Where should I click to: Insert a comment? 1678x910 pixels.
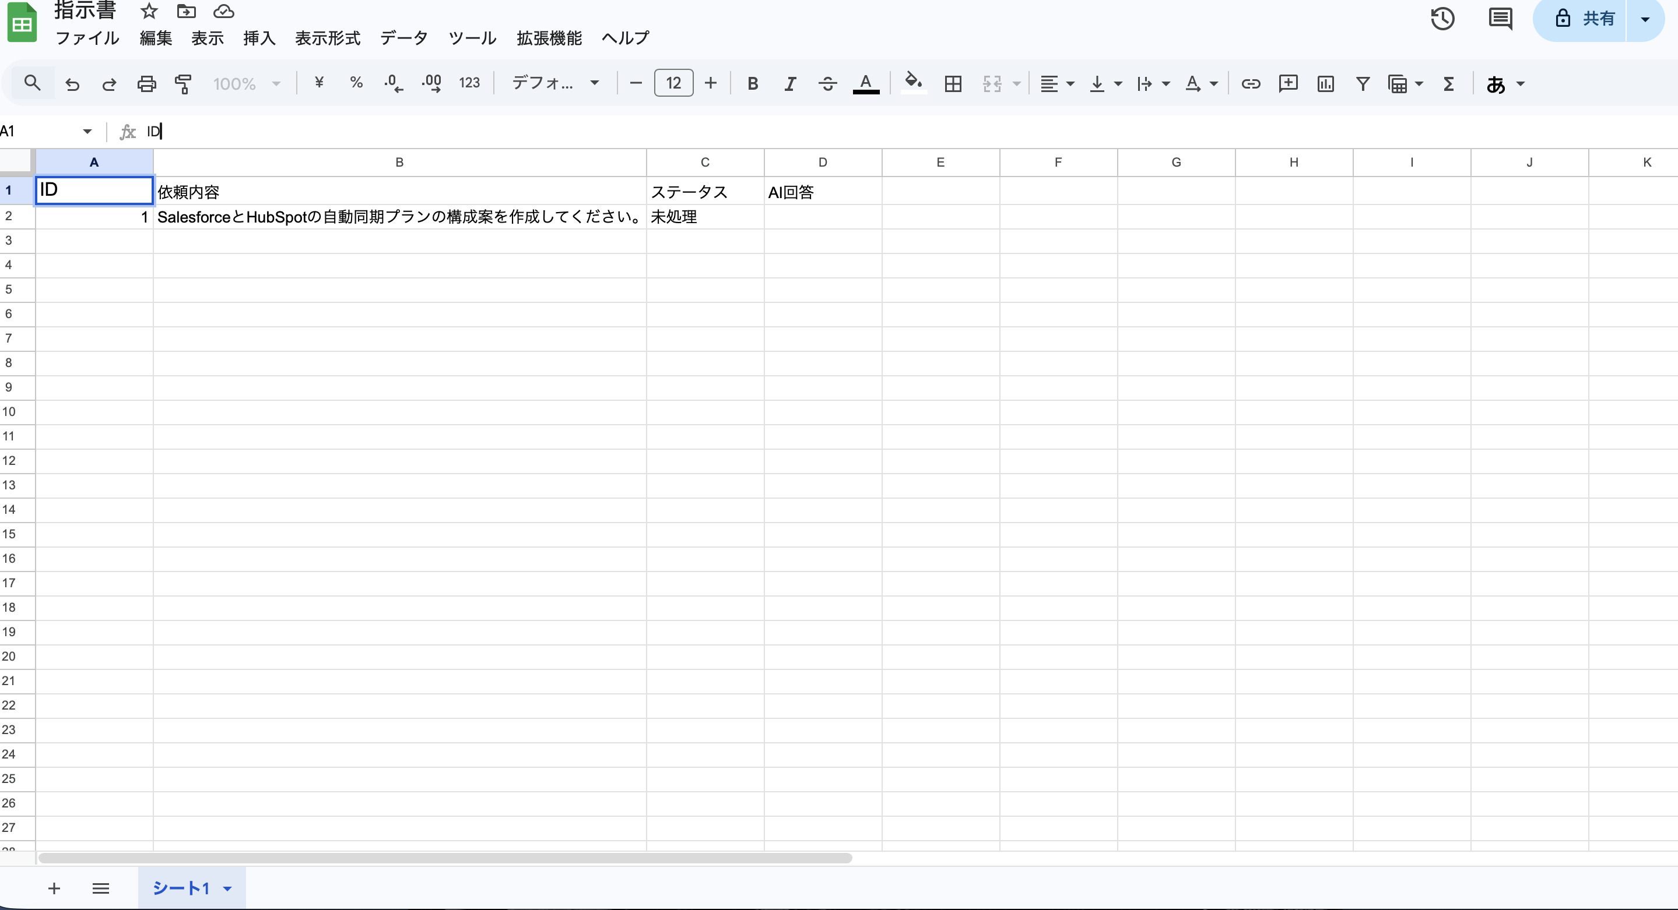(x=1288, y=83)
